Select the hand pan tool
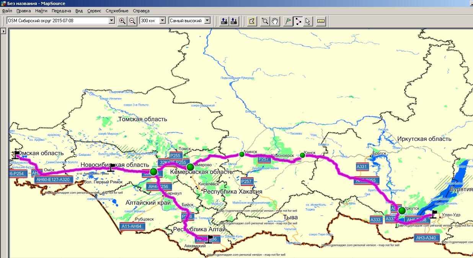The height and width of the screenshot is (258, 473). 275,21
